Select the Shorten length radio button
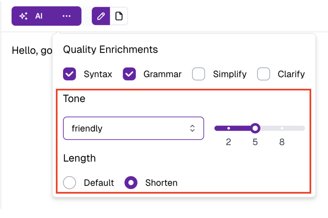 pos(131,183)
